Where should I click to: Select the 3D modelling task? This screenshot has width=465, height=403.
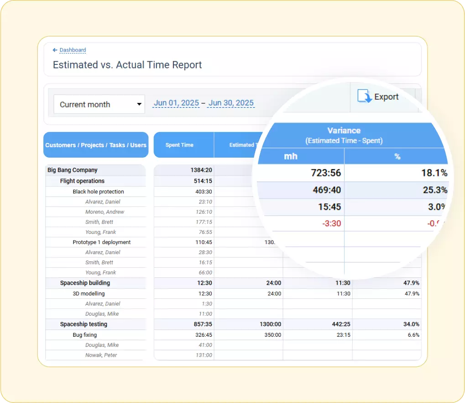tap(89, 293)
